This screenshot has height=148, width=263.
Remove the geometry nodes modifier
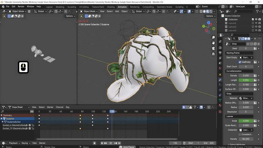[x=255, y=39]
